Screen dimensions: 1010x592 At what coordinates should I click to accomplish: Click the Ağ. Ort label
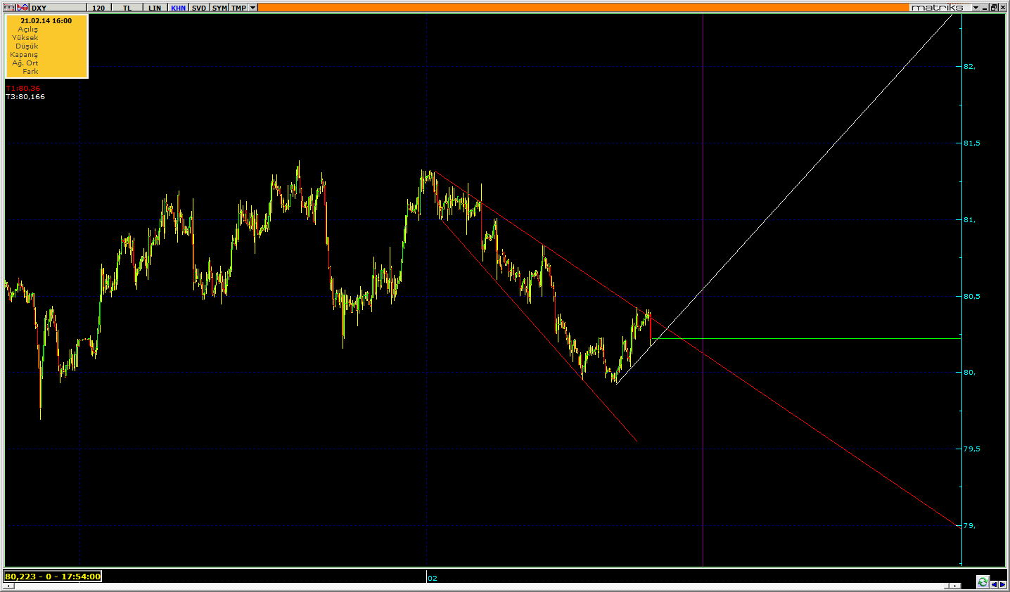click(25, 63)
